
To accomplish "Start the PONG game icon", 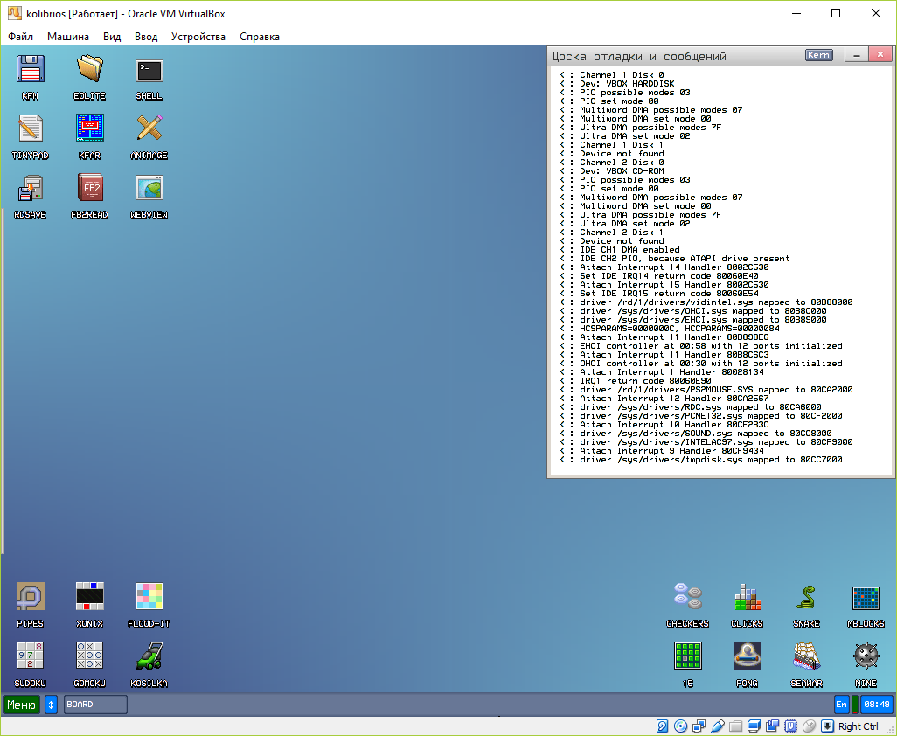I will pyautogui.click(x=747, y=657).
